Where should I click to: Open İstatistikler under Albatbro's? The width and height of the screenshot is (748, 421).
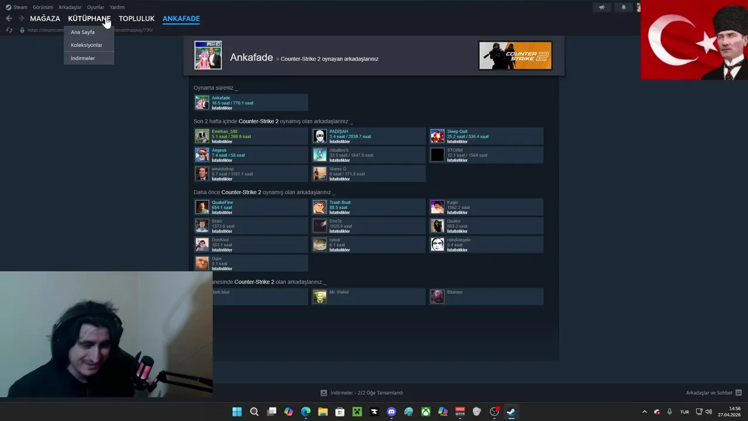pyautogui.click(x=340, y=160)
